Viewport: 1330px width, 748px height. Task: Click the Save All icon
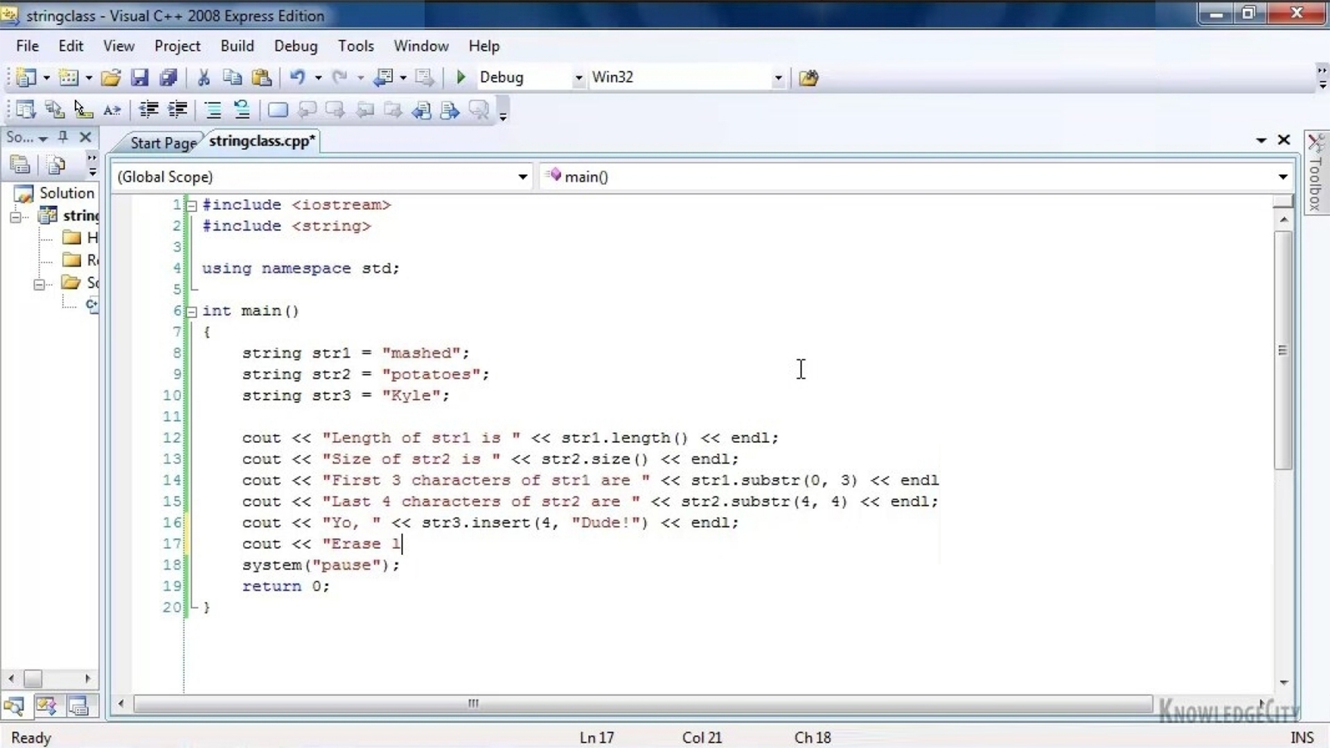click(x=168, y=78)
